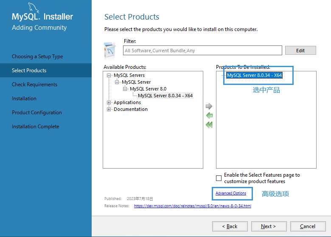Click the MySQL dolphin logo in sidebar
Screen dimensions: 331x237
(x=34, y=8)
